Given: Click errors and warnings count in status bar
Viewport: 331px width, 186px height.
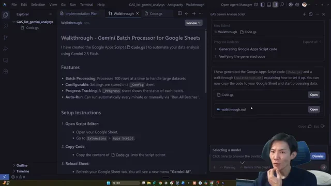Looking at the screenshot, I should pyautogui.click(x=18, y=177).
